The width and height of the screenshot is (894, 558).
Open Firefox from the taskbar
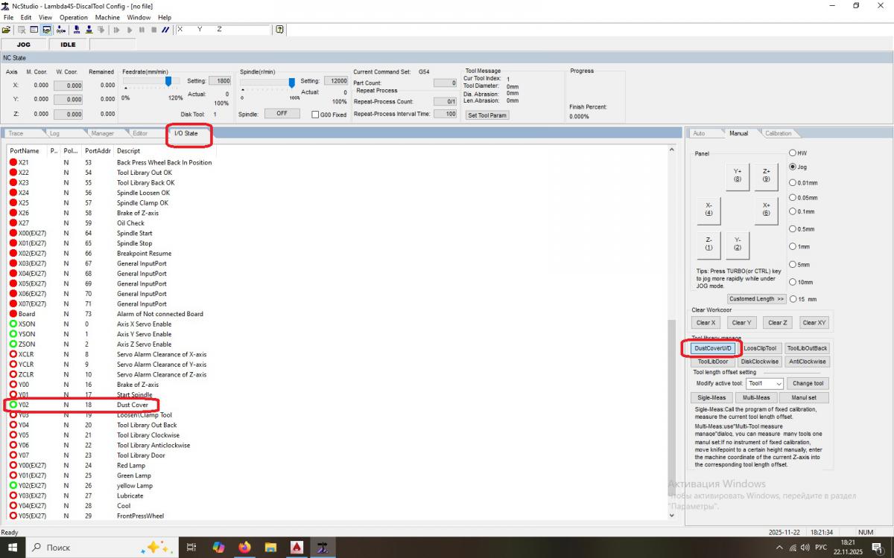coord(245,548)
